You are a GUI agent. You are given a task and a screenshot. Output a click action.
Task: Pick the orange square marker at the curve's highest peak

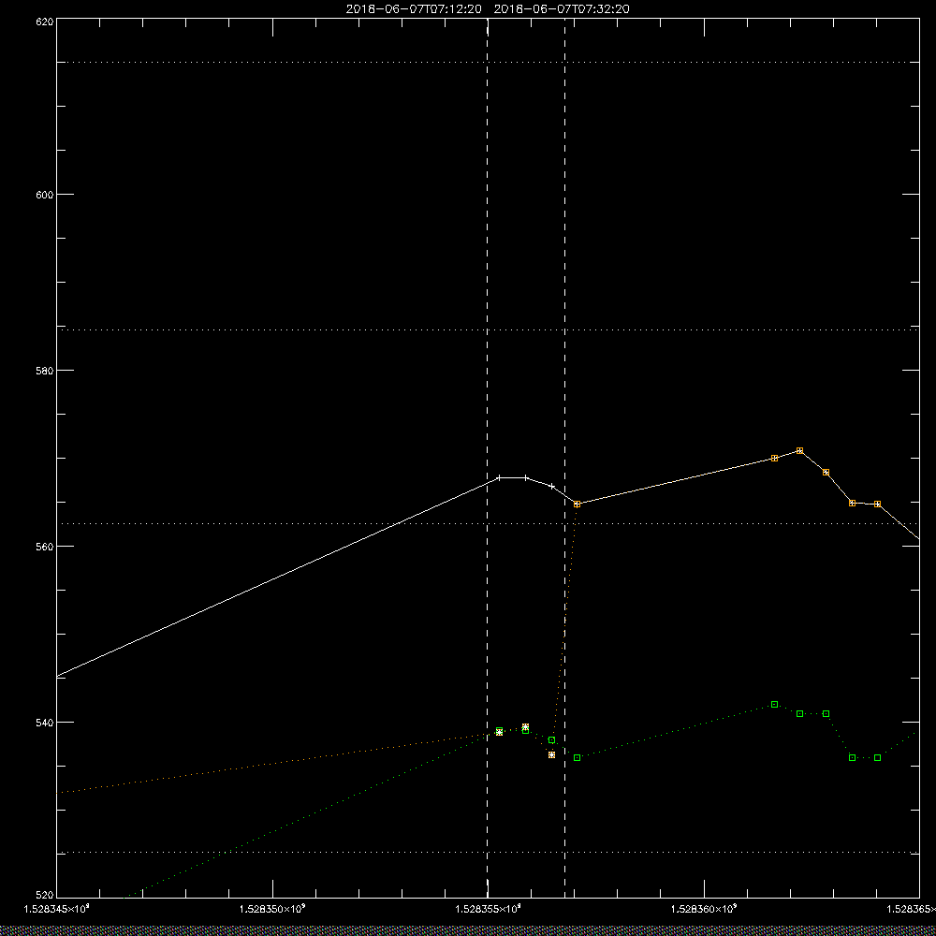click(800, 451)
